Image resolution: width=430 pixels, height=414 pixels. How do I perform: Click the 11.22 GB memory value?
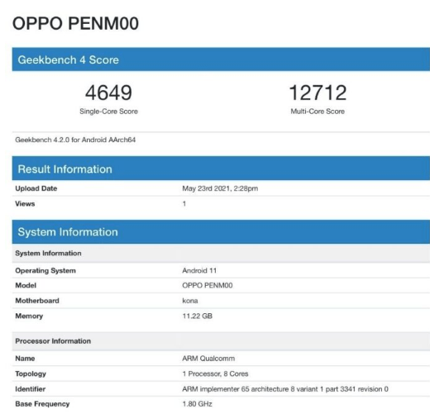pyautogui.click(x=197, y=316)
